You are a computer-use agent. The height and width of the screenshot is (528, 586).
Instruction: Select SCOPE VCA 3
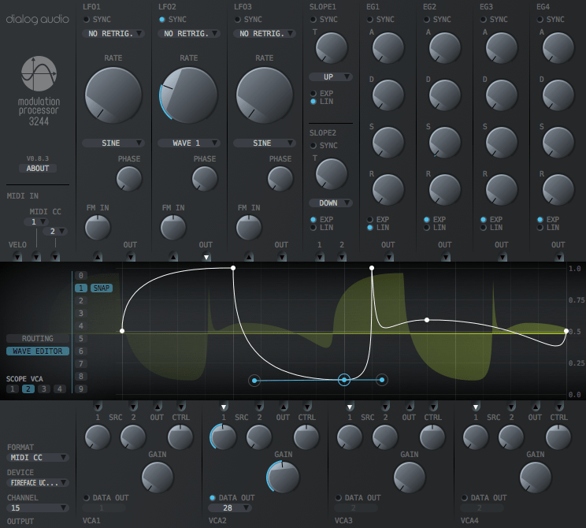pyautogui.click(x=44, y=389)
